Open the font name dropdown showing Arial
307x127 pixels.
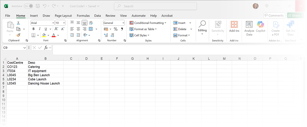coord(52,23)
